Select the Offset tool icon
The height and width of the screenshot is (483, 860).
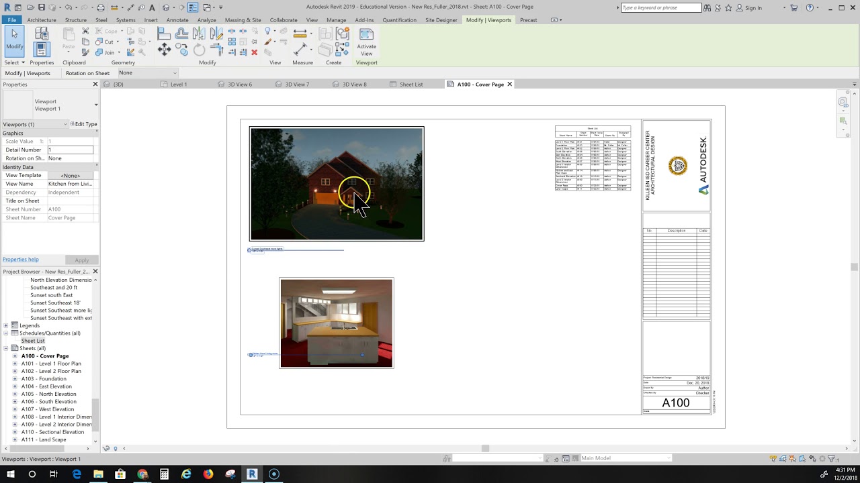click(181, 33)
